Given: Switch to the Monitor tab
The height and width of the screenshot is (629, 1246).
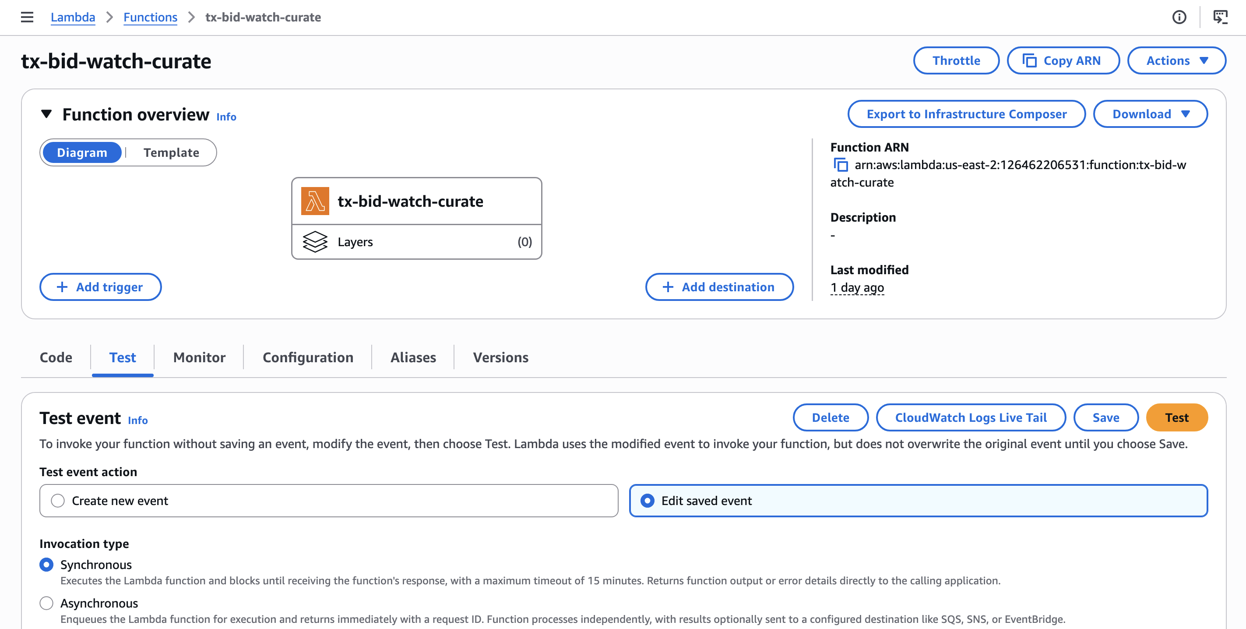Looking at the screenshot, I should [x=198, y=357].
